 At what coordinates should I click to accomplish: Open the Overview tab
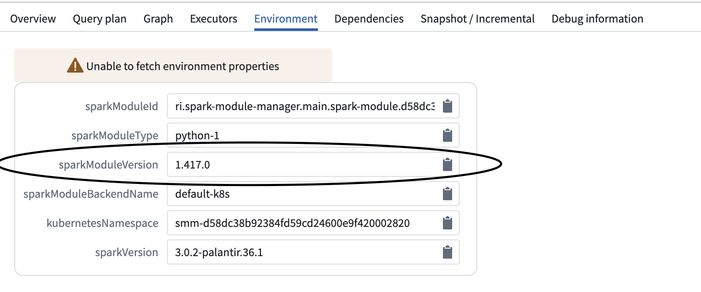(33, 19)
